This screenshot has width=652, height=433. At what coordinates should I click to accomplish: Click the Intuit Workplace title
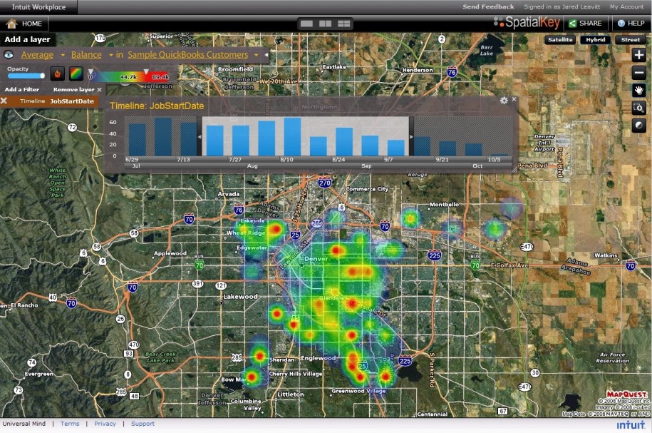coord(38,7)
